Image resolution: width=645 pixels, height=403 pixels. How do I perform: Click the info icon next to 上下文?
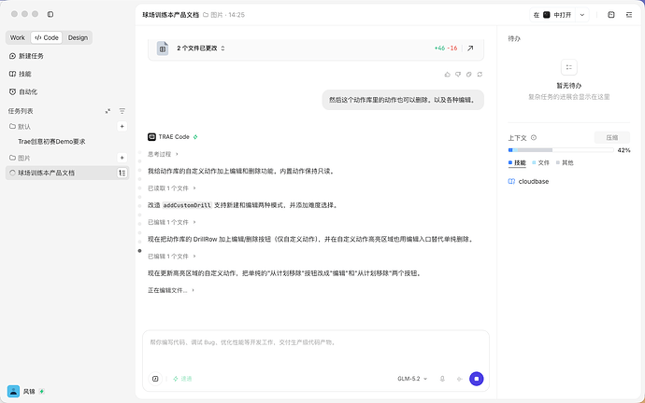tap(534, 138)
